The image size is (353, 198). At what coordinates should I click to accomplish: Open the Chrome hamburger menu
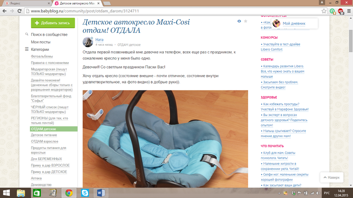348,11
